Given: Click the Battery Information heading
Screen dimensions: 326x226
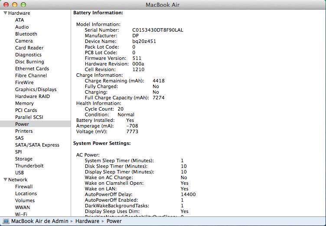Looking at the screenshot, I should pyautogui.click(x=98, y=13).
